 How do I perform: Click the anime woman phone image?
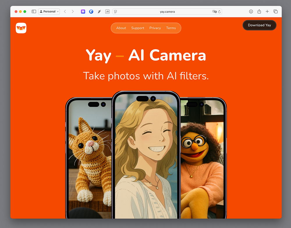pos(146,155)
